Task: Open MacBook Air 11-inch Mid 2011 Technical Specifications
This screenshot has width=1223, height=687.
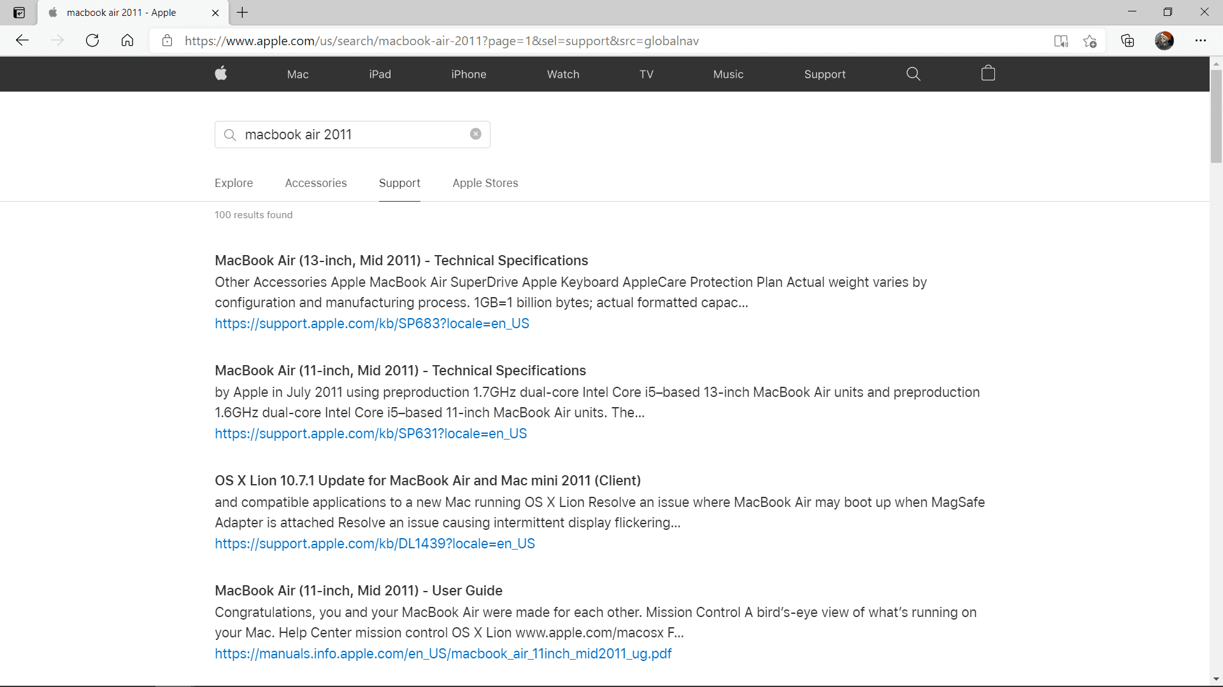Action: click(x=400, y=371)
